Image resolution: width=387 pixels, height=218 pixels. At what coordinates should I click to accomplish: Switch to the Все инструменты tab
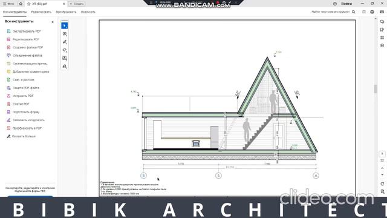coord(15,12)
